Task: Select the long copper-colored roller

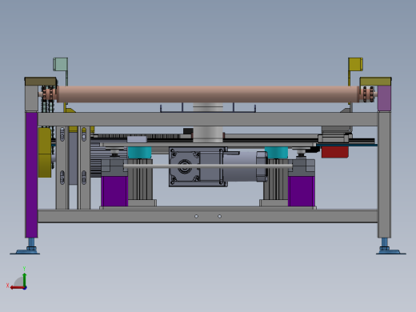Action: point(207,94)
